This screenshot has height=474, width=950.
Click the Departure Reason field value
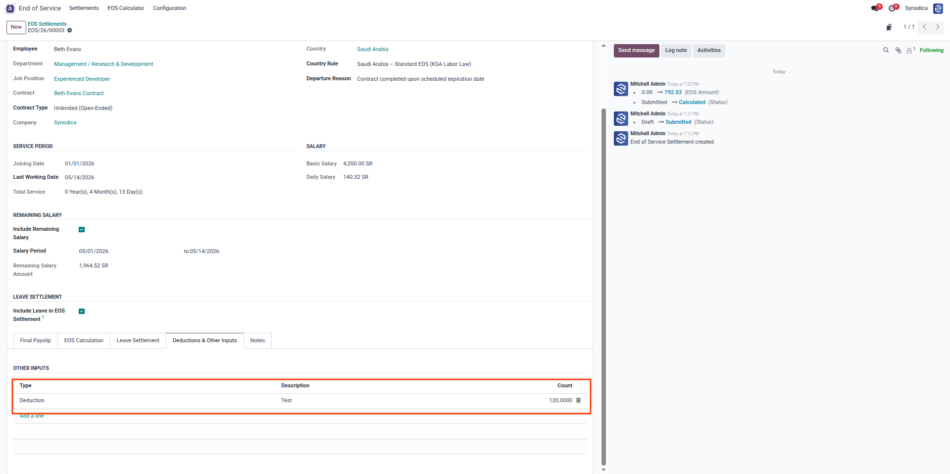tap(420, 79)
